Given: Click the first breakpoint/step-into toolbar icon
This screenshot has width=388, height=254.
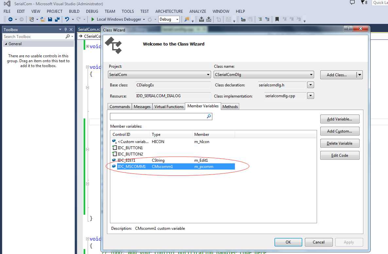Looking at the screenshot, I should tap(202, 19).
